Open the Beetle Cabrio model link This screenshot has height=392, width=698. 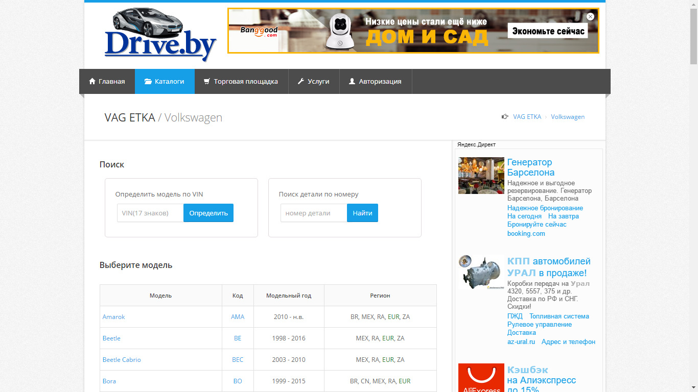click(122, 360)
